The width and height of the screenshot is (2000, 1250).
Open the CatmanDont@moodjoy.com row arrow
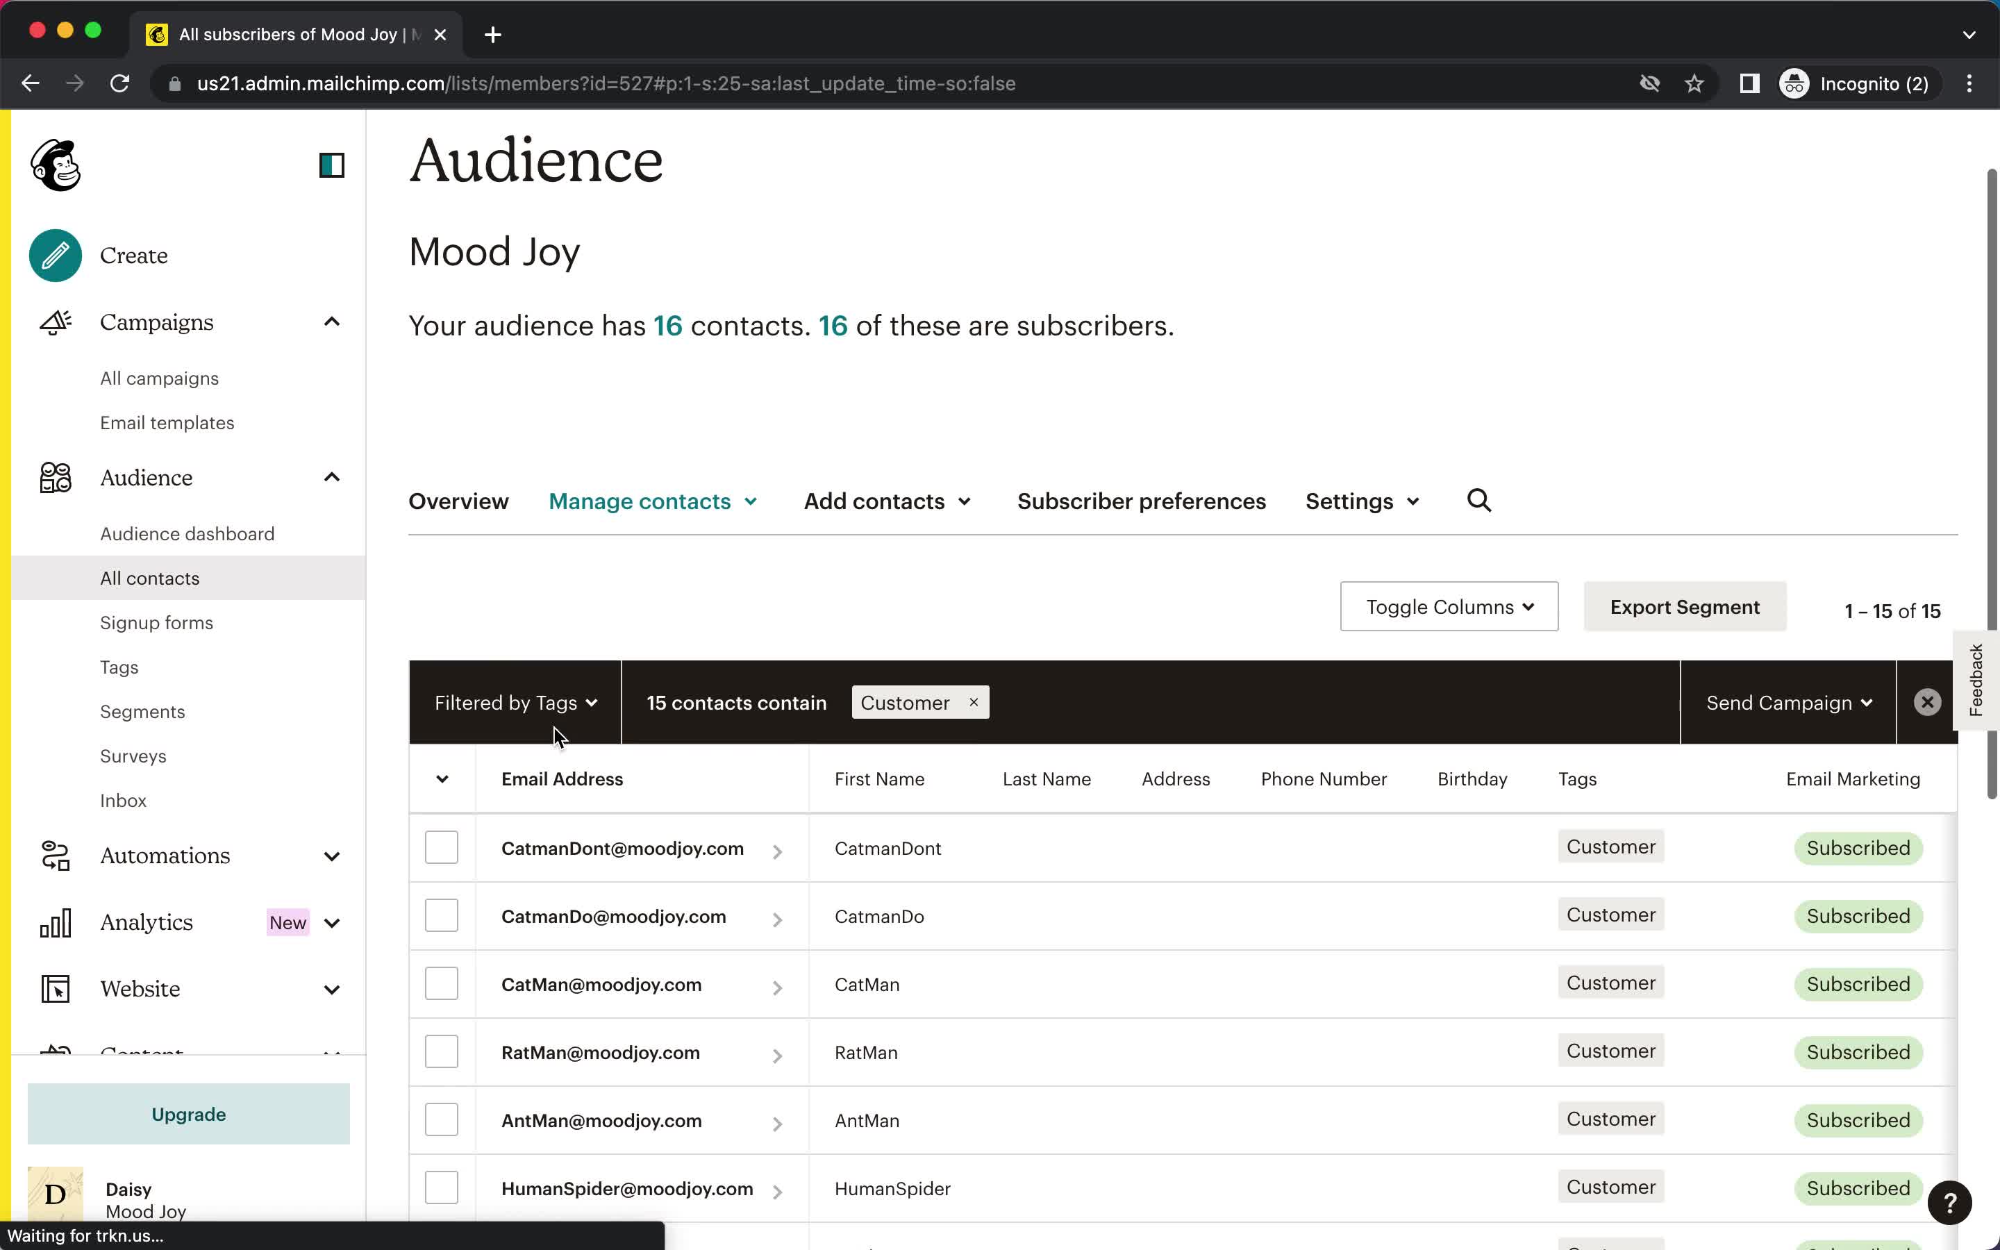click(x=777, y=851)
